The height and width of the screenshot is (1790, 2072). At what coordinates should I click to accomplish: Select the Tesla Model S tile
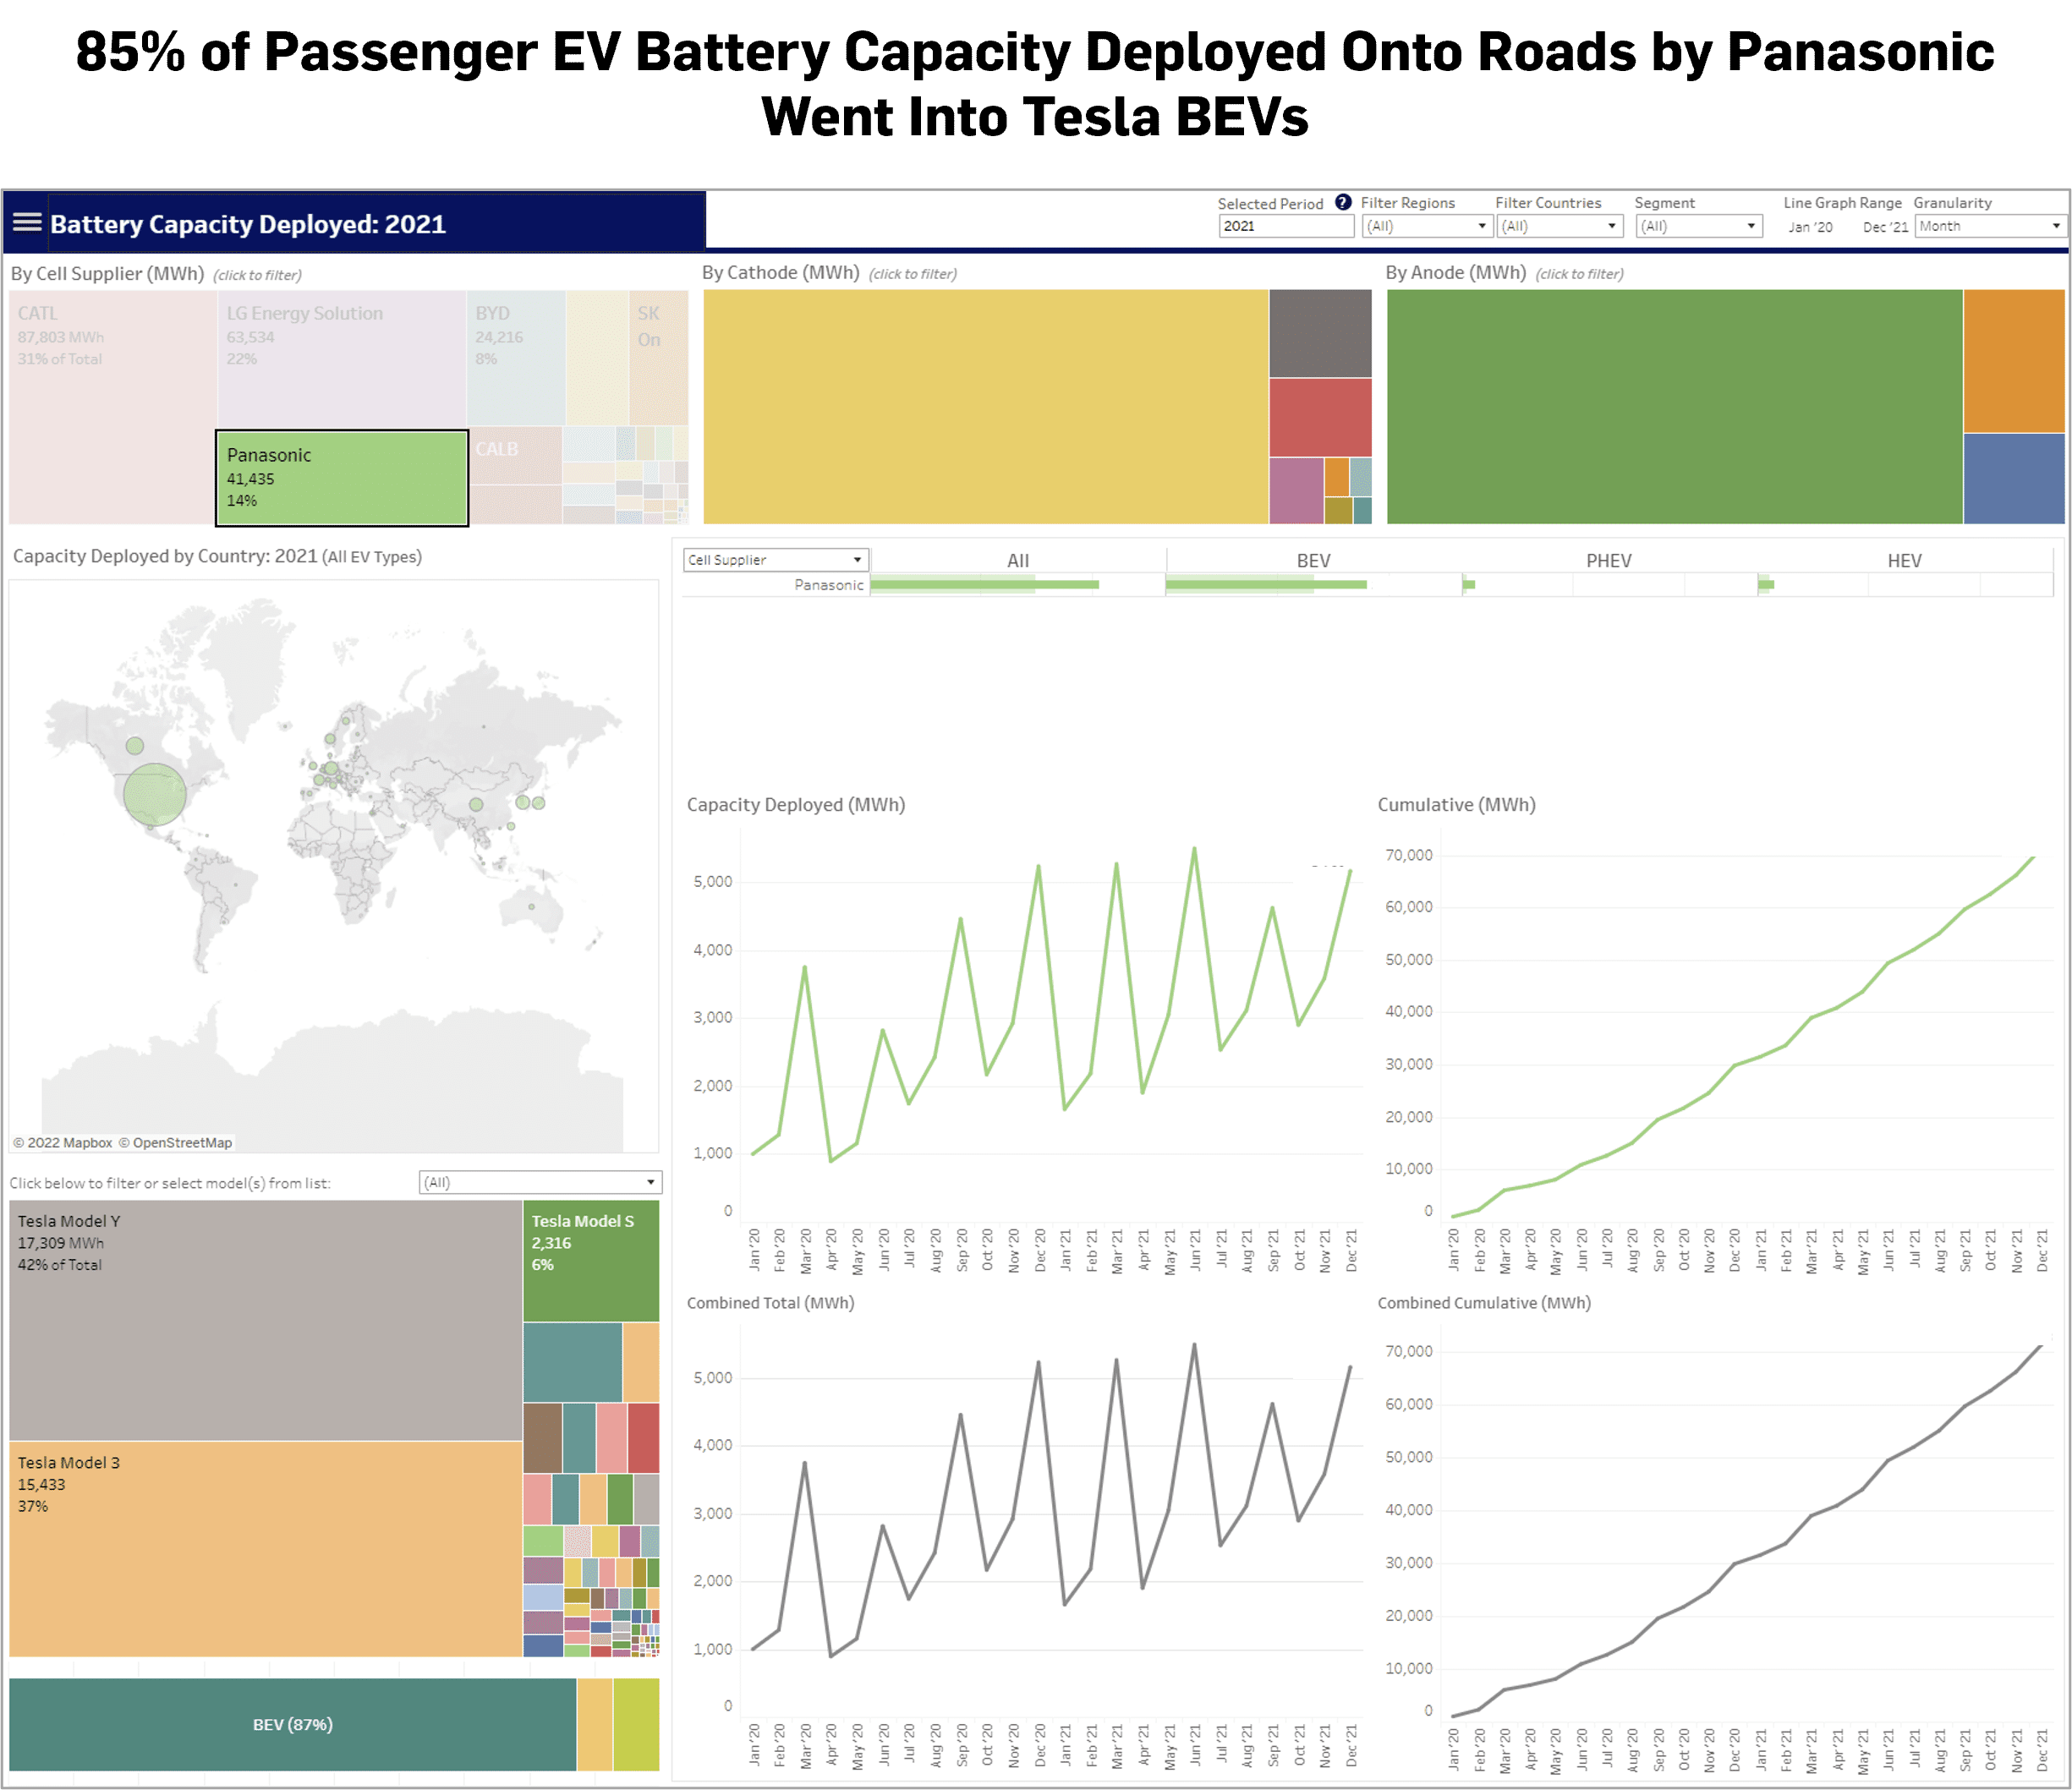click(x=591, y=1261)
